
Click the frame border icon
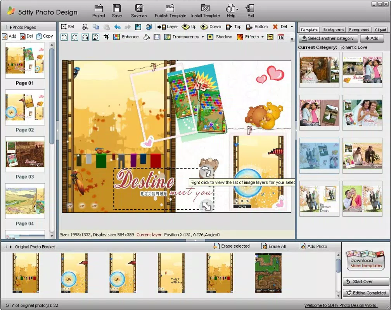[157, 37]
